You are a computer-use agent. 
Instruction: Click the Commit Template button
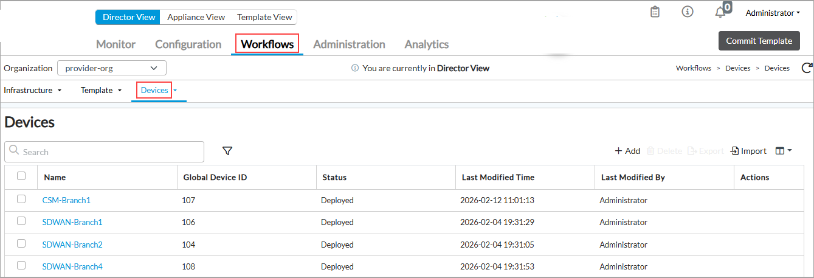point(759,41)
